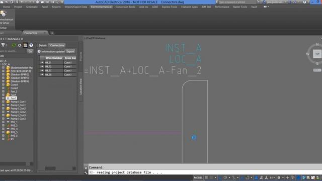Toggle checkbox beside PVE_1
This screenshot has width=322, height=181.
click(x=4, y=122)
